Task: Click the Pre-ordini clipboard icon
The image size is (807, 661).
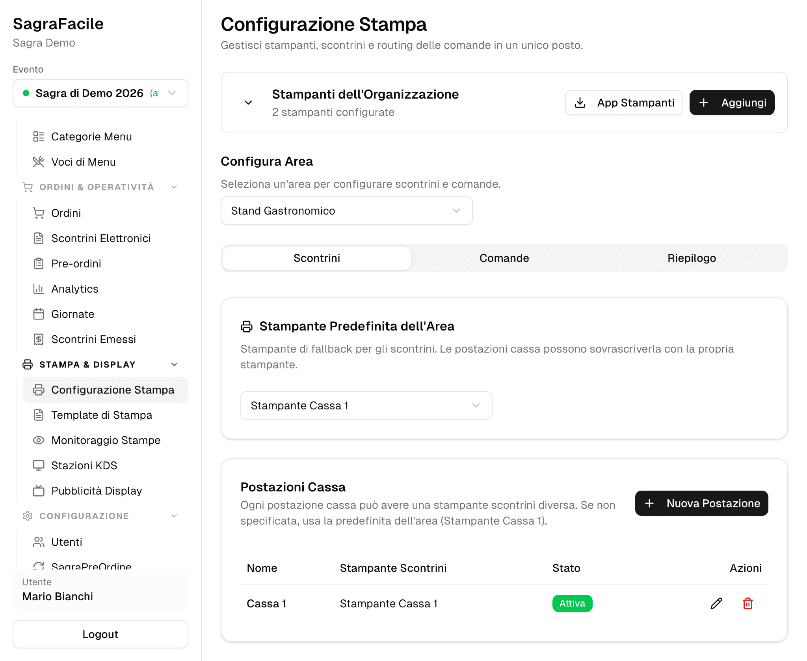Action: (39, 263)
